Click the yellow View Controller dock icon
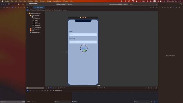Viewport: 183px width, 103px height. point(80,18)
